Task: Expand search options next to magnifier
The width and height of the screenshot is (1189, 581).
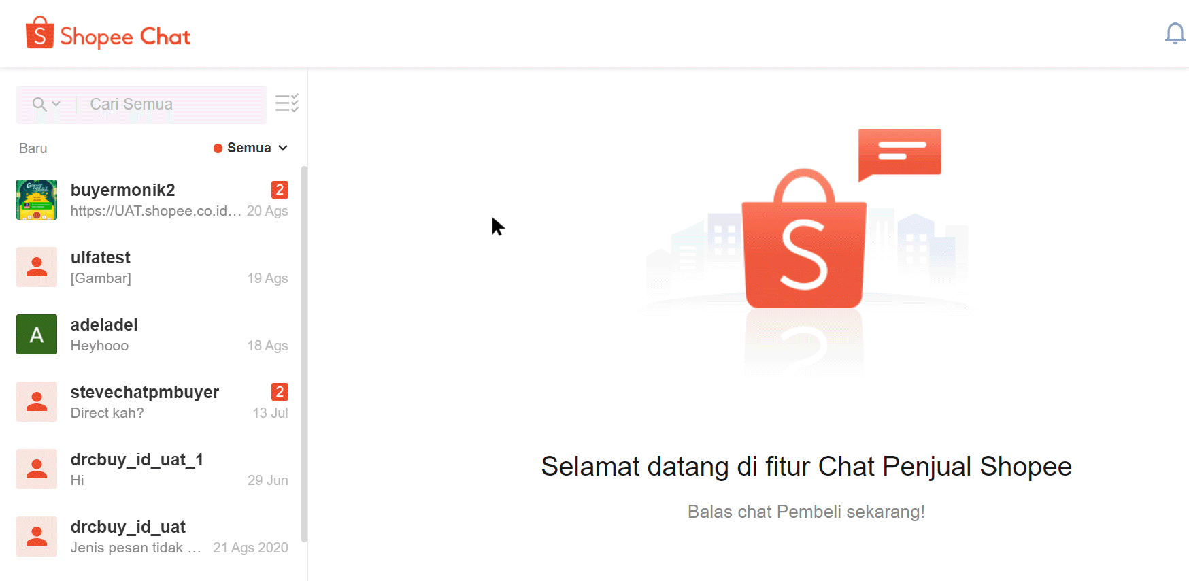Action: [x=56, y=104]
